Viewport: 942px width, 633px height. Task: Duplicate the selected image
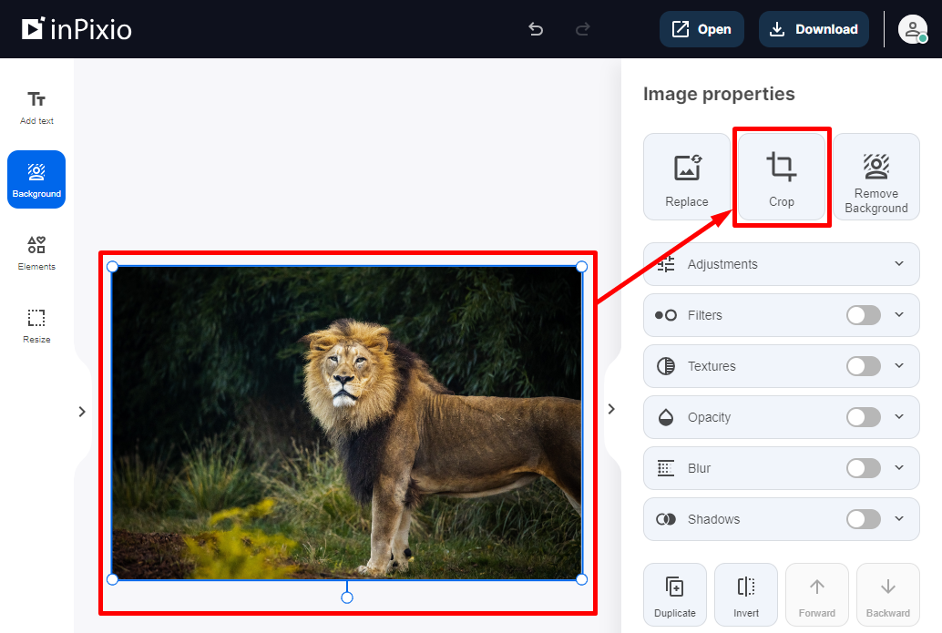(x=675, y=594)
